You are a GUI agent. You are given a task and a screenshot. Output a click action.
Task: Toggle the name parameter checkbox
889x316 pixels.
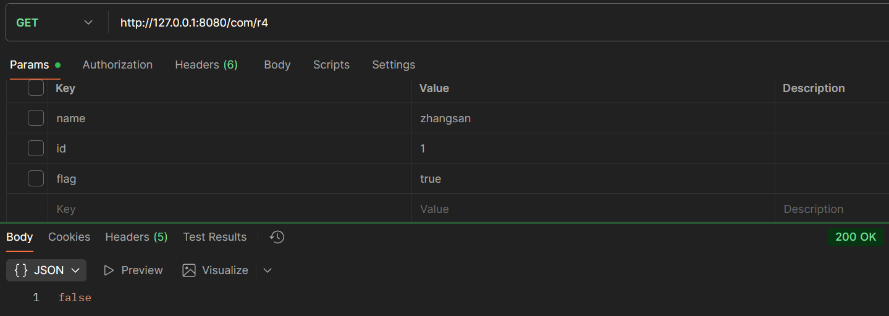pyautogui.click(x=36, y=118)
